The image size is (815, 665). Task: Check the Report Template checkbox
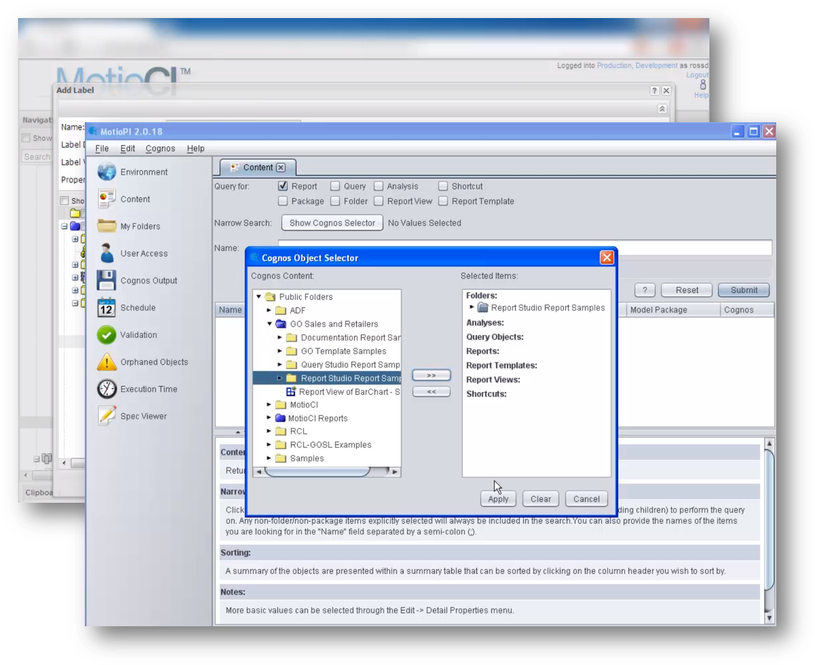click(x=443, y=201)
